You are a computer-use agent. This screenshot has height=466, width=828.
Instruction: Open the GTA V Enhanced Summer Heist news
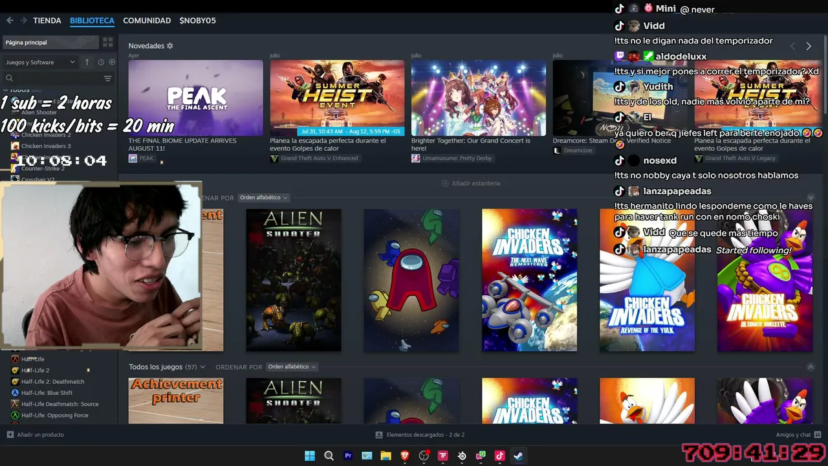coord(337,98)
